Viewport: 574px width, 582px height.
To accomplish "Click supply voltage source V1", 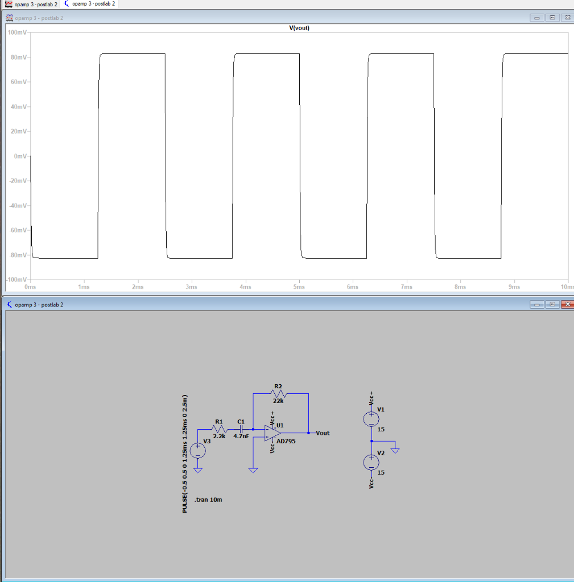I will pyautogui.click(x=370, y=418).
